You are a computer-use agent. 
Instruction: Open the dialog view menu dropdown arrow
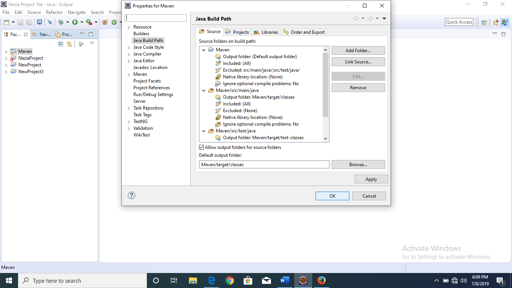pyautogui.click(x=384, y=18)
